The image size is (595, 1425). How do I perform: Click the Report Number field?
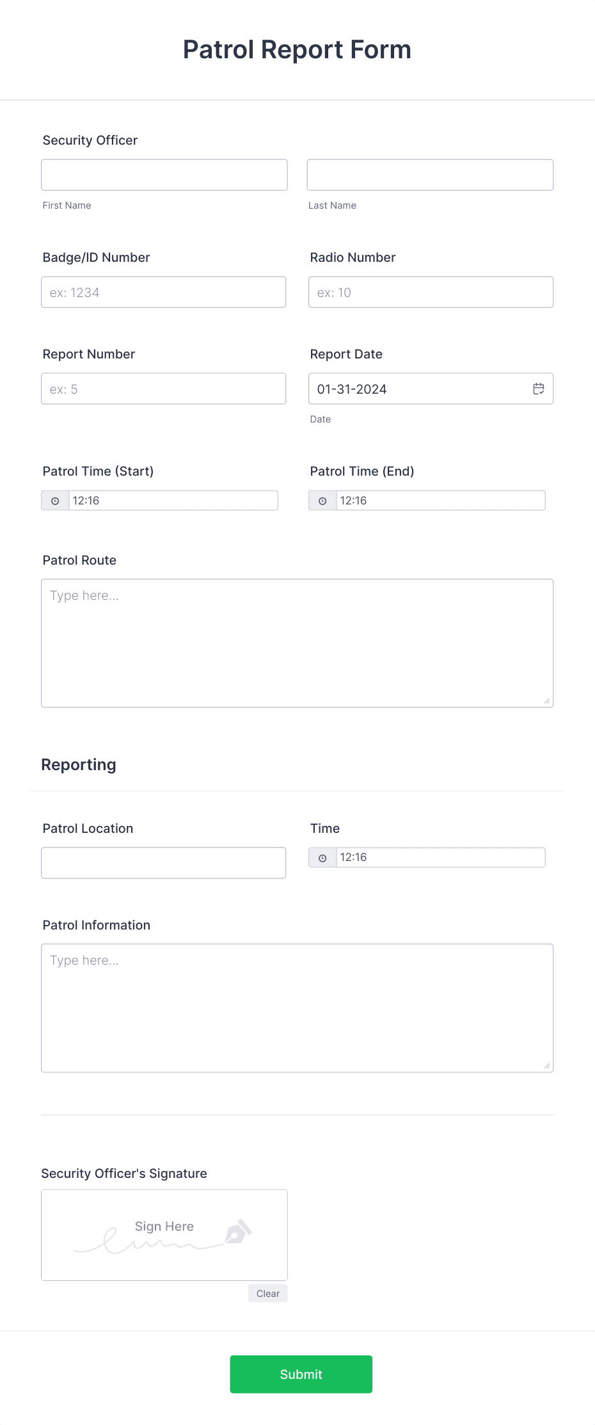pos(163,388)
